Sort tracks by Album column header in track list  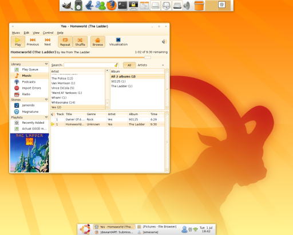[x=138, y=114]
